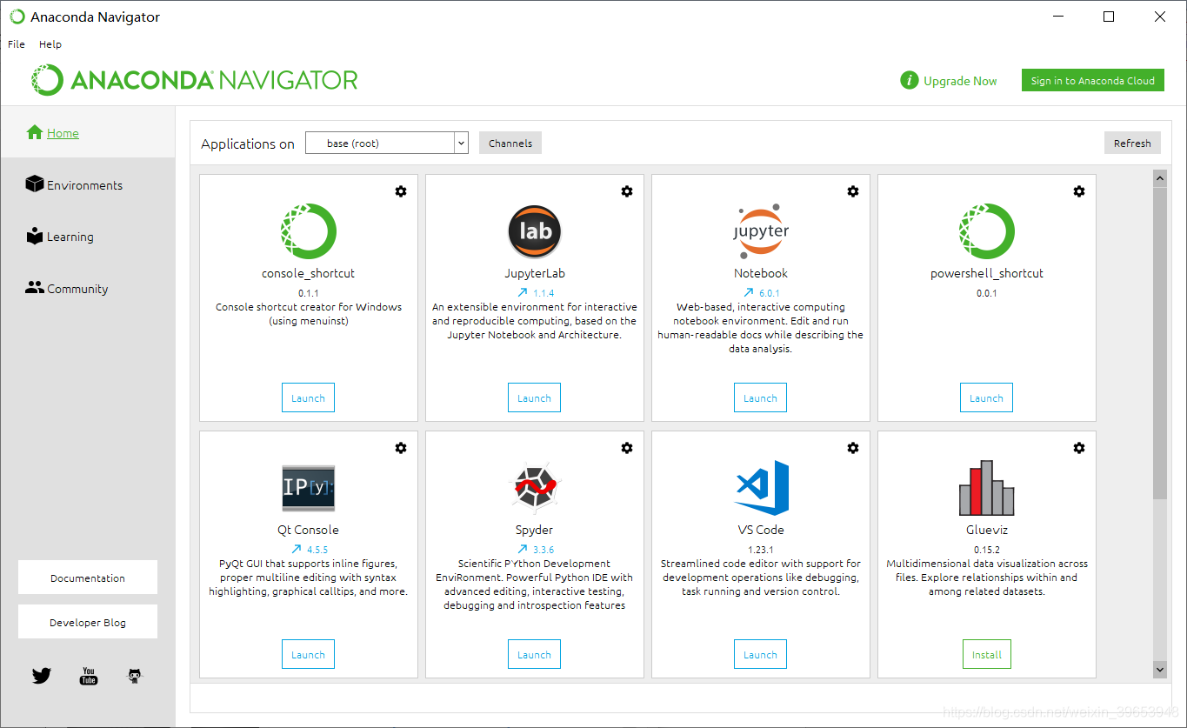The image size is (1187, 728).
Task: Click the scrollbar down arrow
Action: coord(1160,669)
